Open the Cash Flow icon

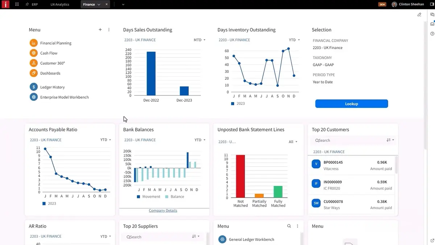click(x=34, y=53)
